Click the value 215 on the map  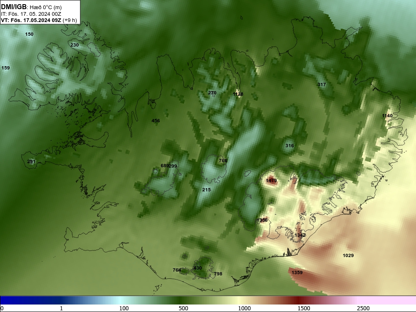tap(206, 190)
